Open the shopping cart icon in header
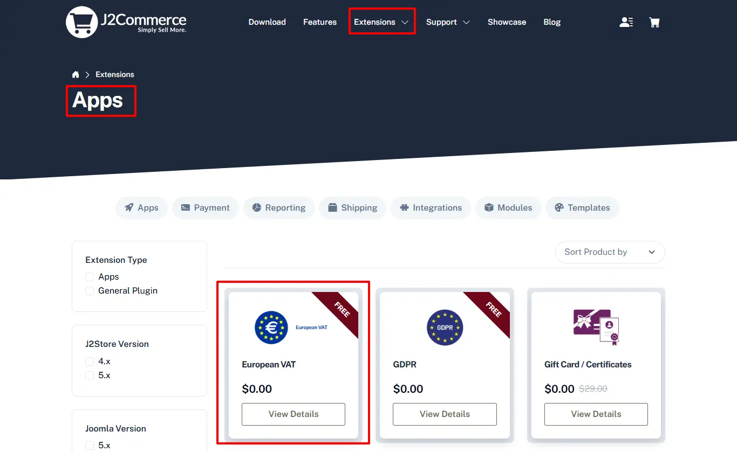This screenshot has height=452, width=737. (654, 22)
